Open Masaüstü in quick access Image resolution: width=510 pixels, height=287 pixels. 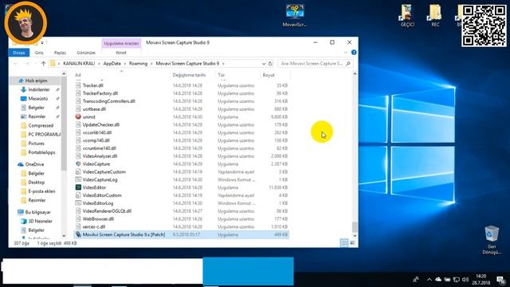point(37,99)
